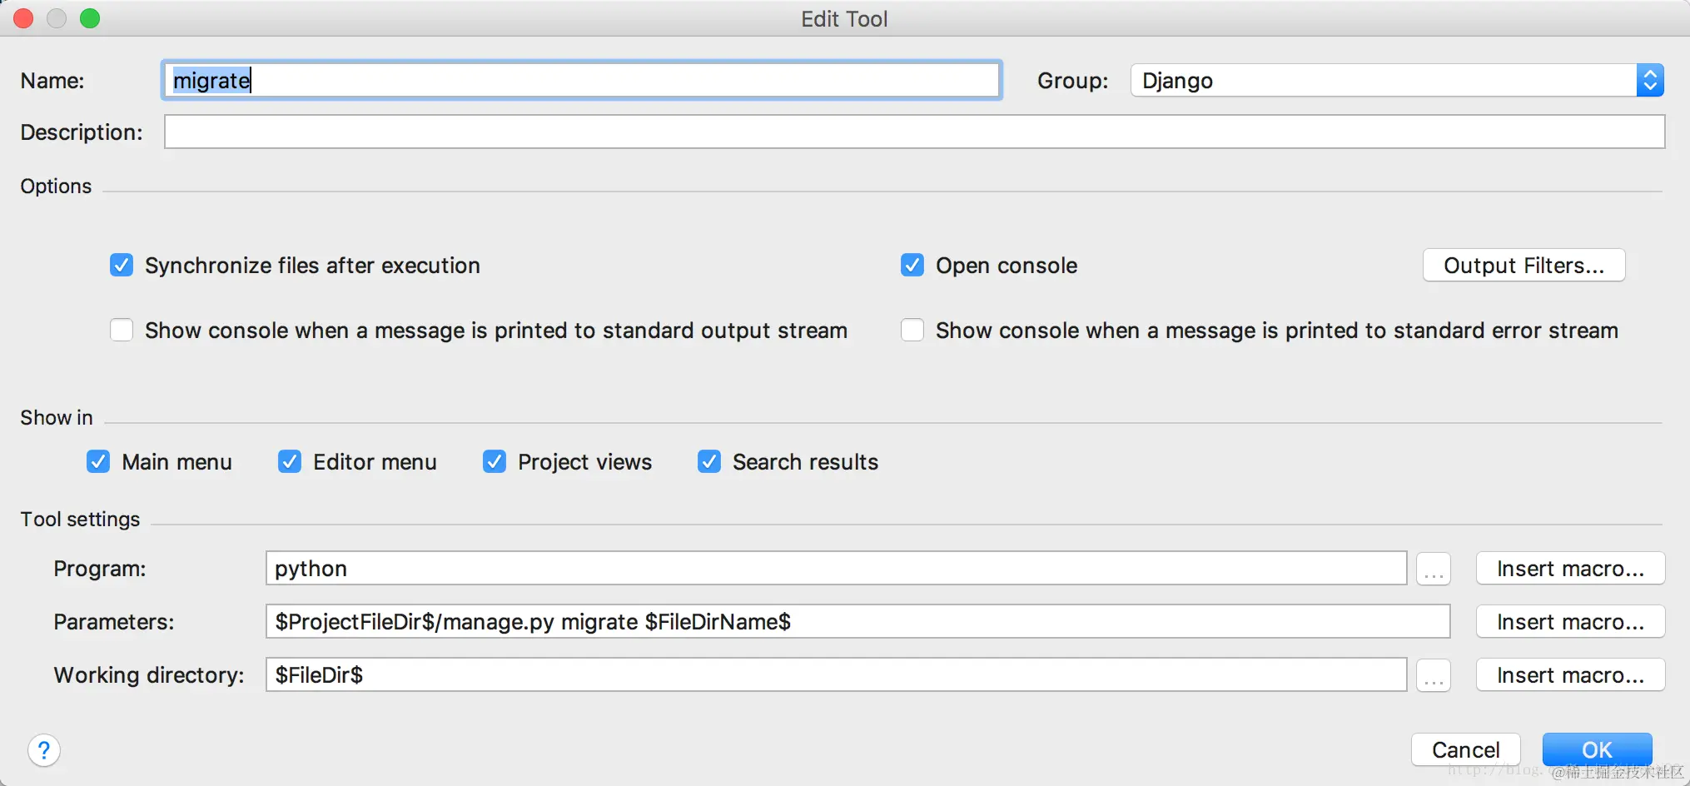Focus the Name field containing migrate
The width and height of the screenshot is (1690, 786).
[581, 81]
